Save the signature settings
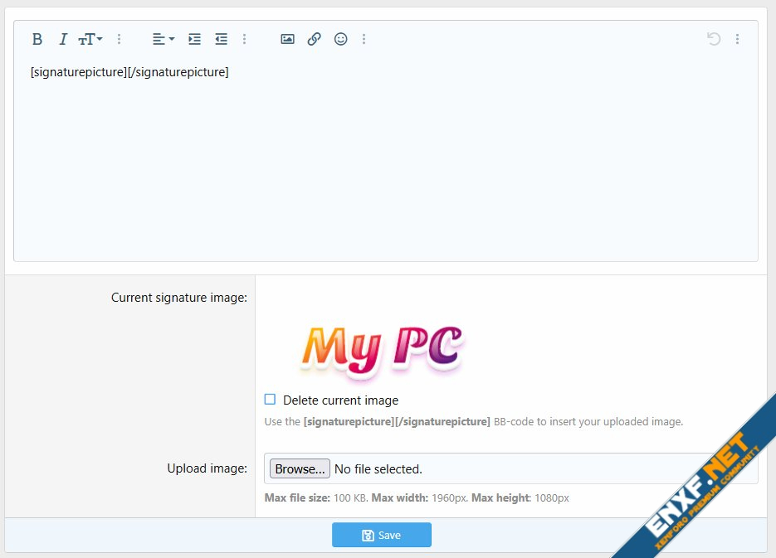Image resolution: width=776 pixels, height=558 pixels. click(382, 535)
